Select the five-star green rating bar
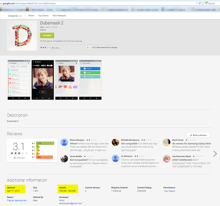The width and height of the screenshot is (220, 206). coord(45,143)
